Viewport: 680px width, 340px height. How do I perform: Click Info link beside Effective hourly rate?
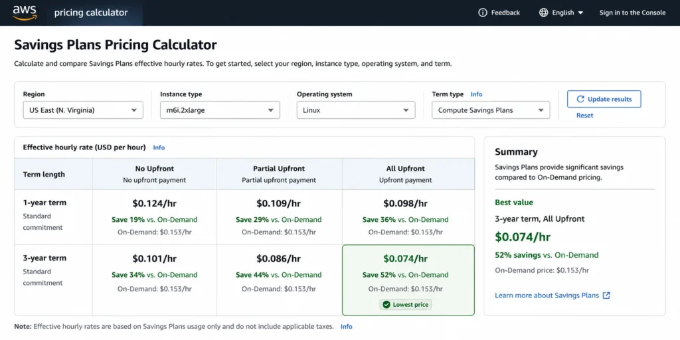pyautogui.click(x=159, y=147)
